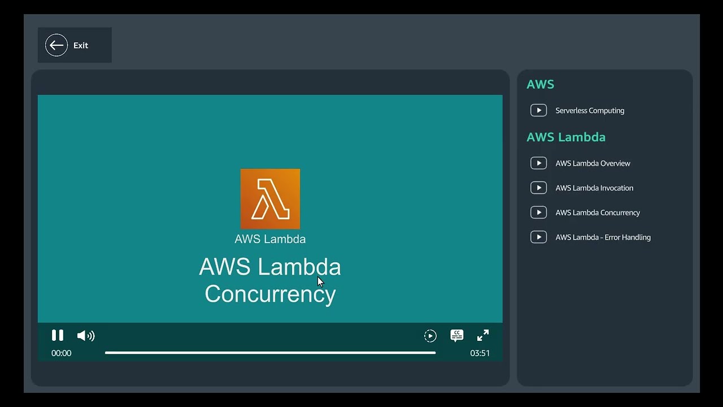Click the 00:00 elapsed time label

click(x=61, y=353)
